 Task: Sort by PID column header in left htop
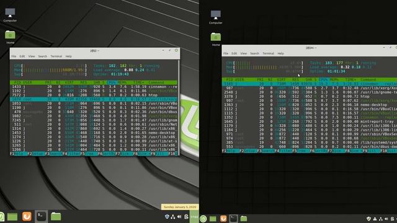[17, 82]
